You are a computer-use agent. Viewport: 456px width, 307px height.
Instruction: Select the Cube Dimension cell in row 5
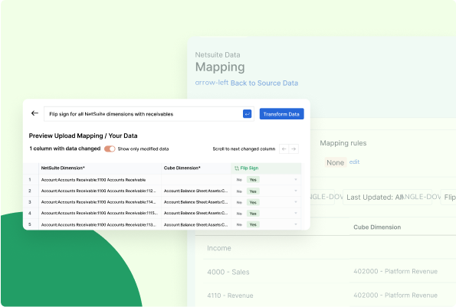coord(196,224)
